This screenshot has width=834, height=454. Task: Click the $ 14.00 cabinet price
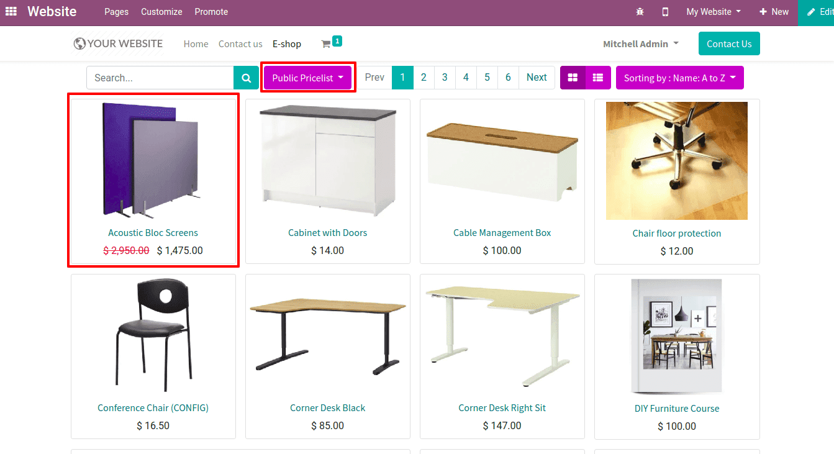coord(327,251)
